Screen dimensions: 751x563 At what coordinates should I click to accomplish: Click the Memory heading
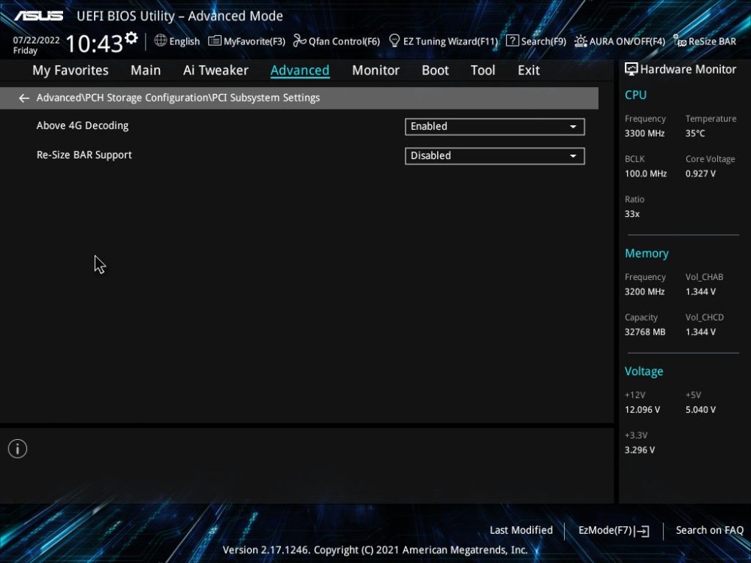click(x=647, y=253)
